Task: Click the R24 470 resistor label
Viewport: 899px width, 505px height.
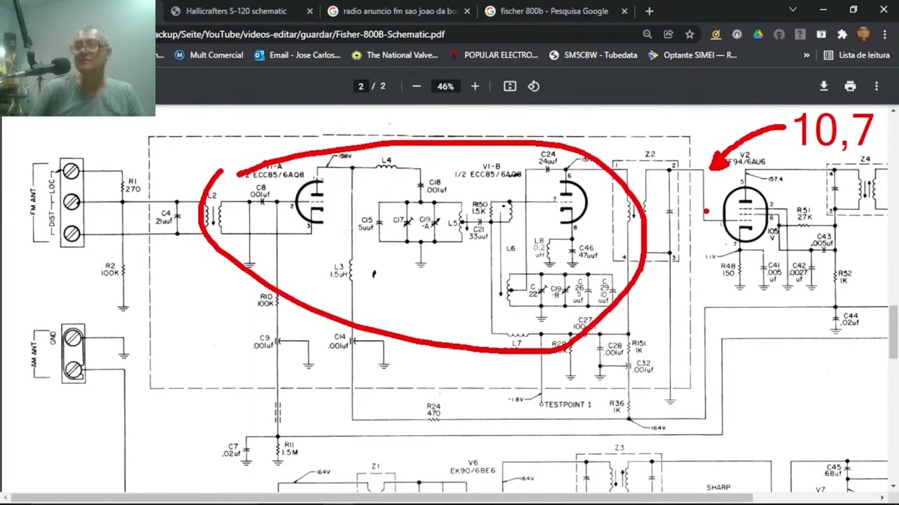Action: pos(433,410)
